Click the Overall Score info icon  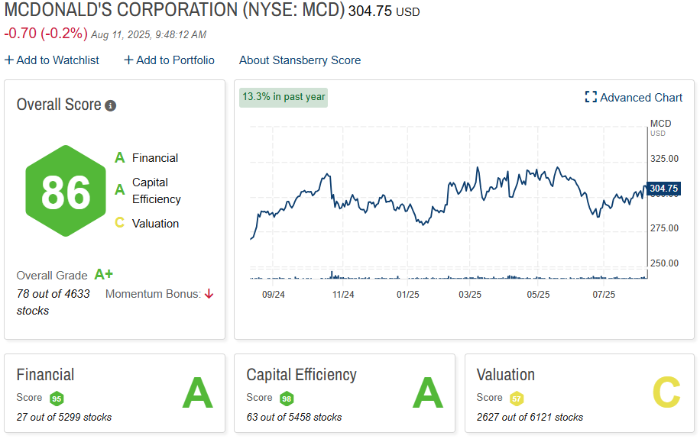(x=111, y=105)
